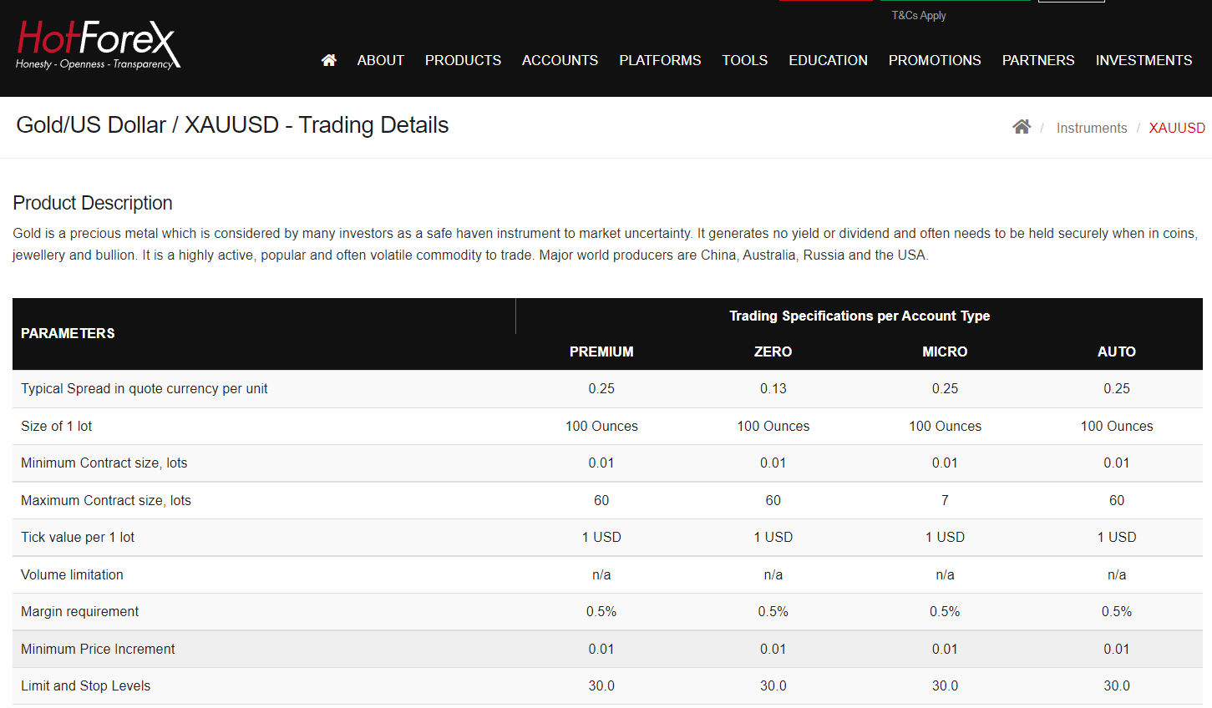The image size is (1212, 708).
Task: Click the AUTO column header
Action: 1117,351
